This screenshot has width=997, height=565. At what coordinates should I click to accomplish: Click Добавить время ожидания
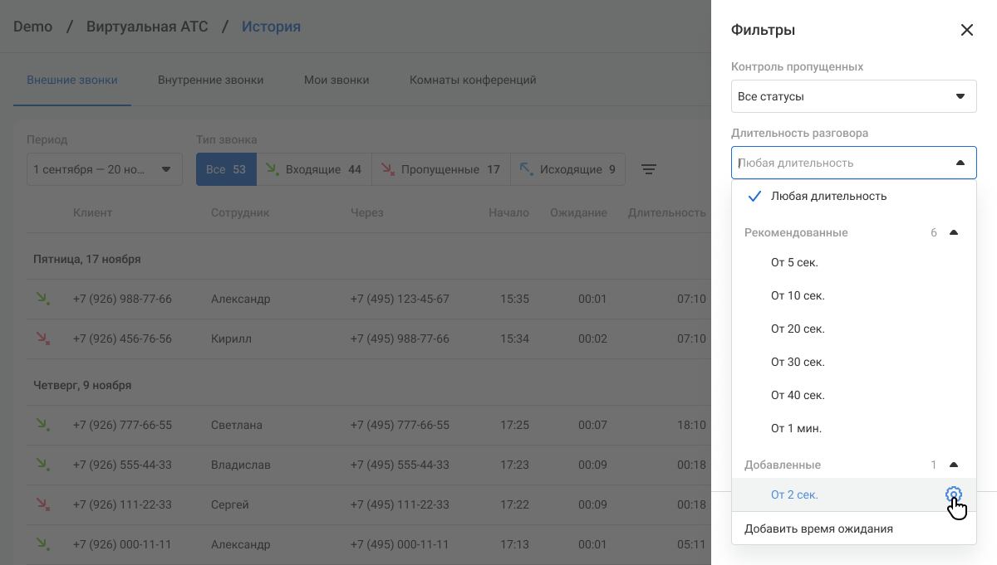854,528
